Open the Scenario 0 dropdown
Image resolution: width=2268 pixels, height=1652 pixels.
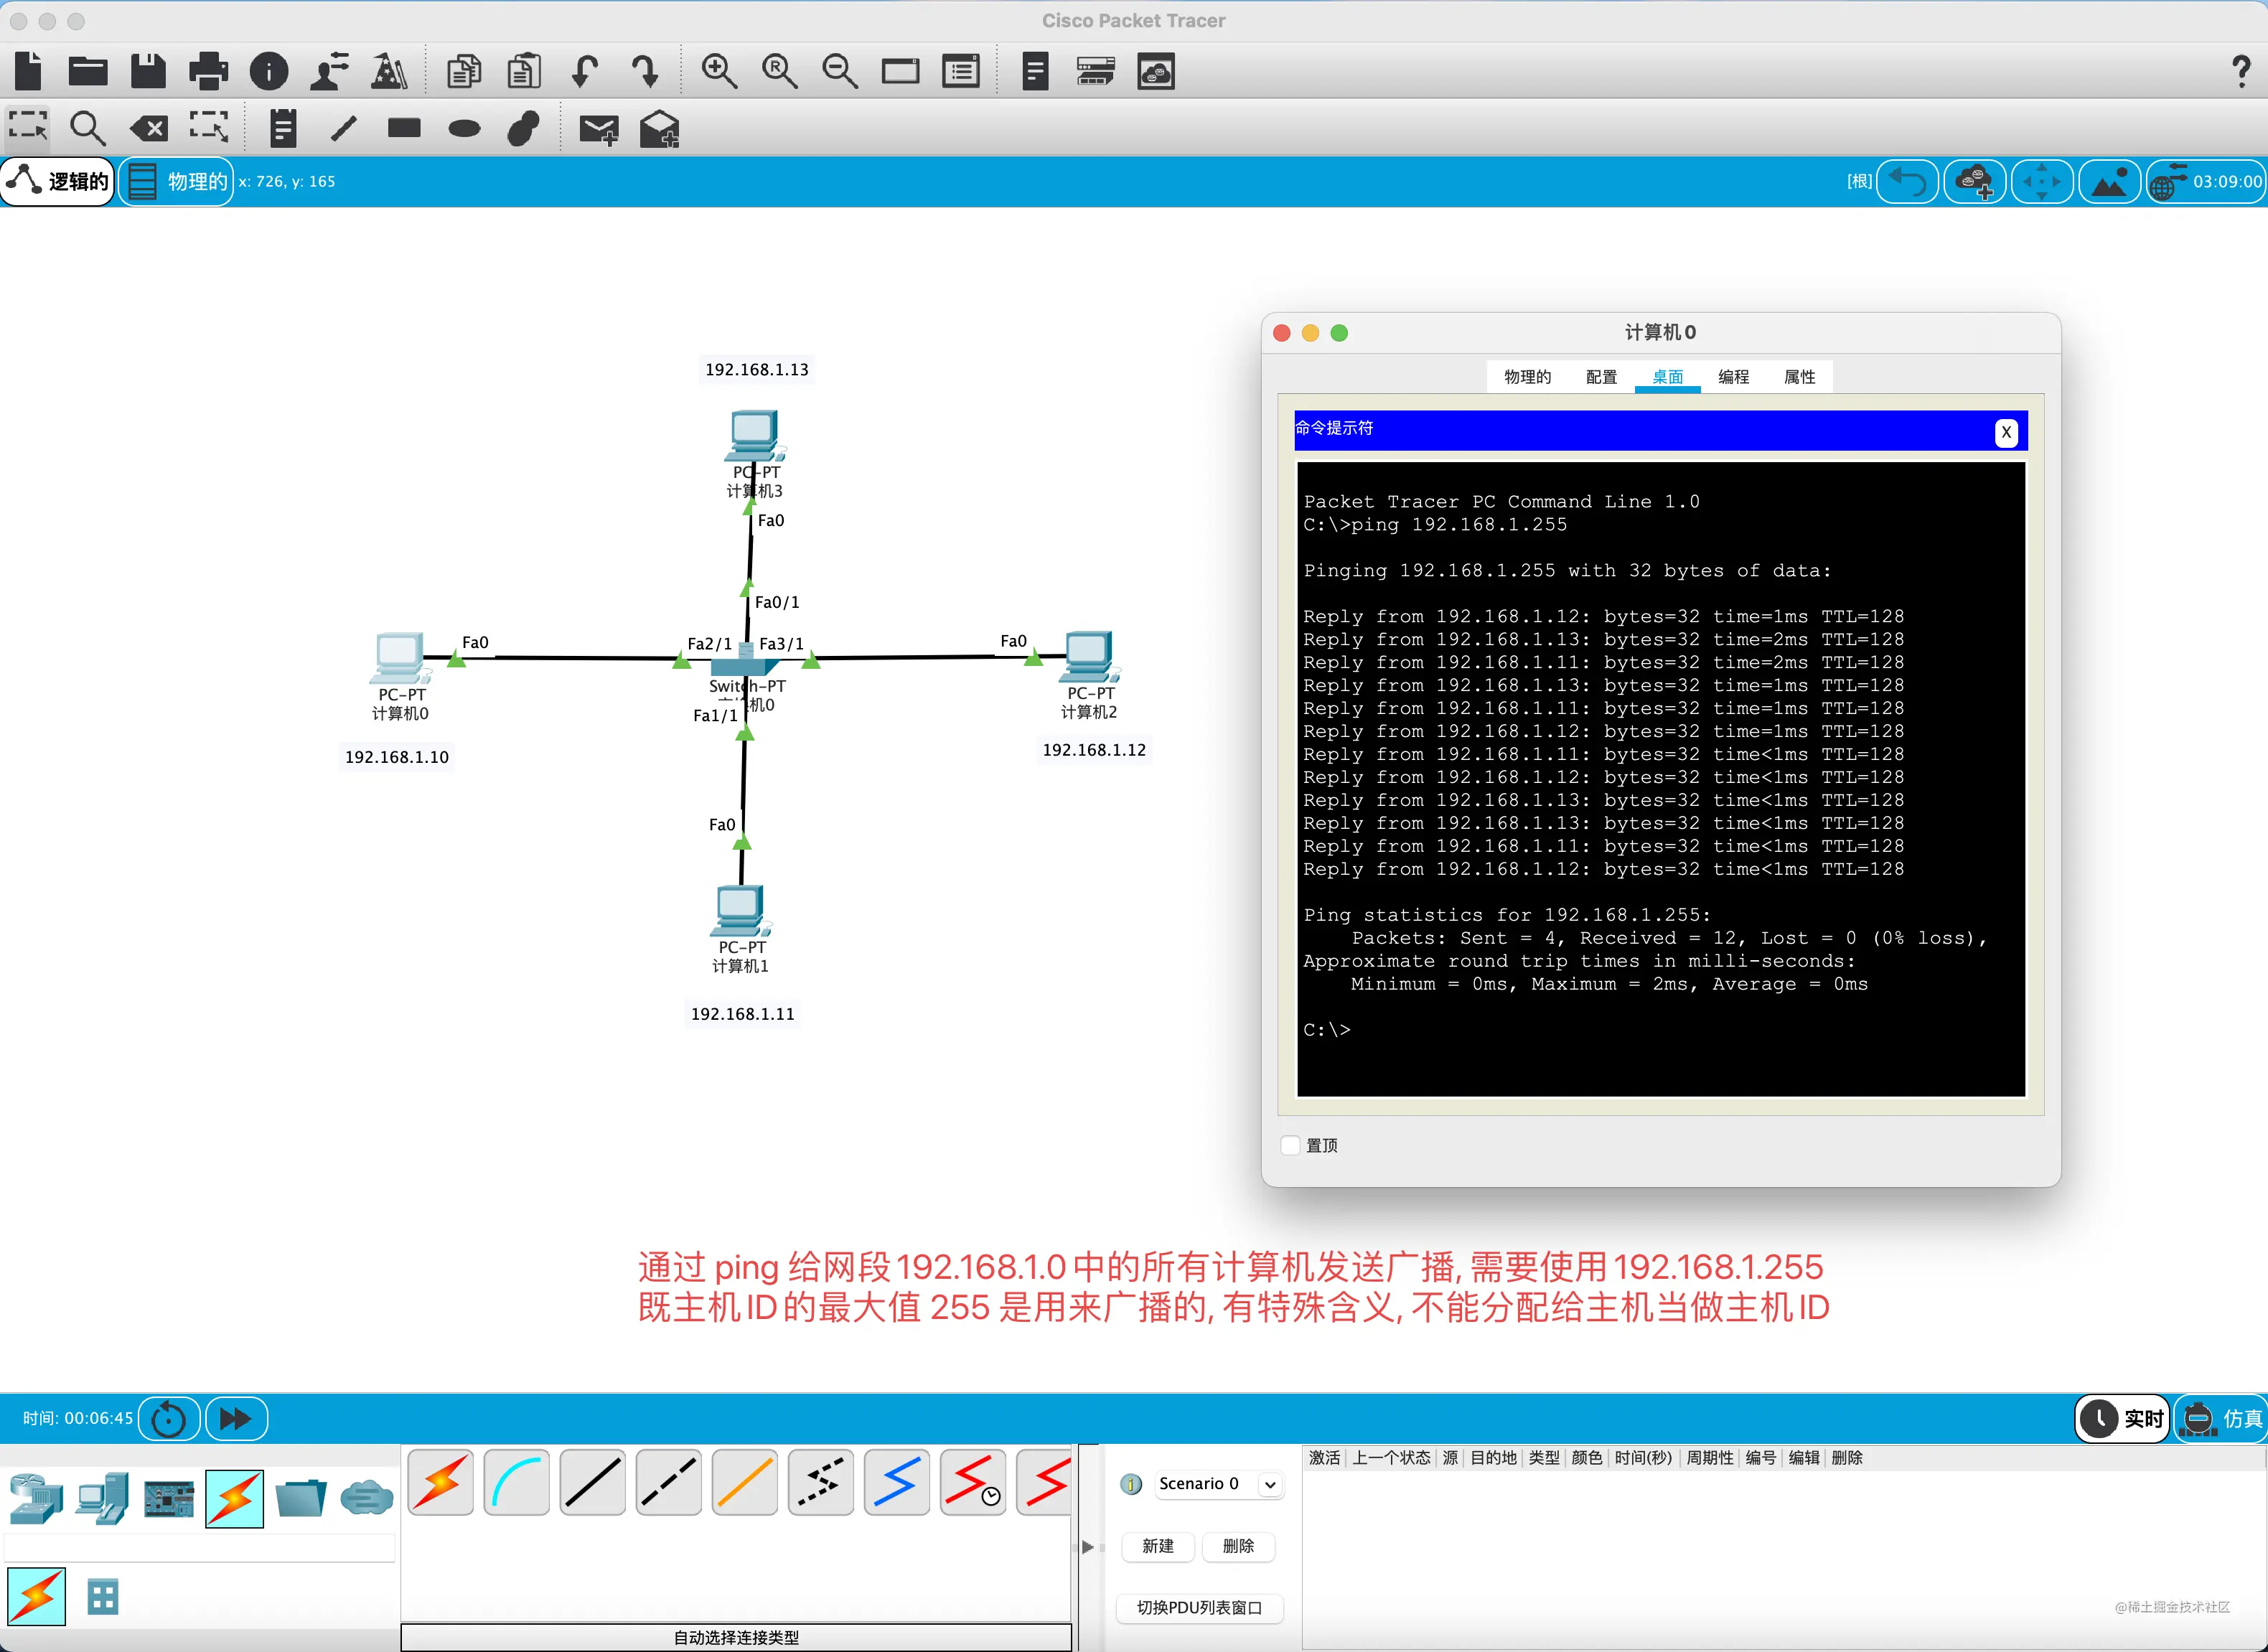tap(1218, 1483)
